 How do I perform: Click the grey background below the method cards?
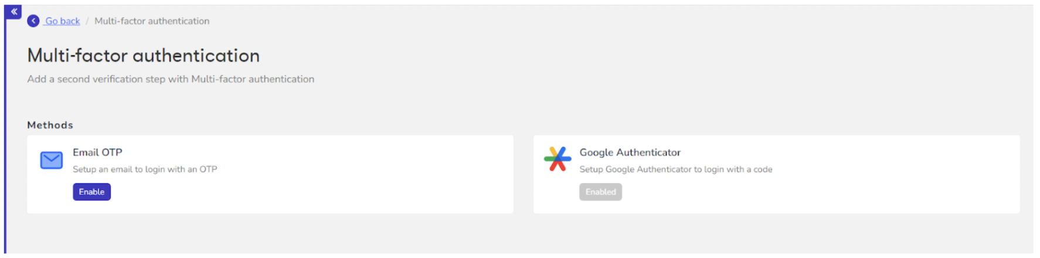point(522,235)
